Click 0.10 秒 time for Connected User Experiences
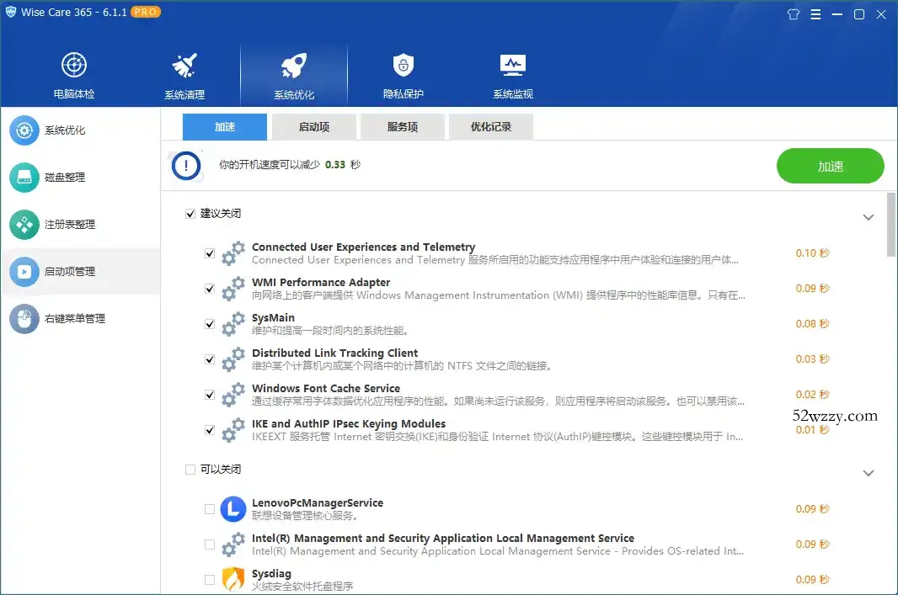 click(812, 252)
